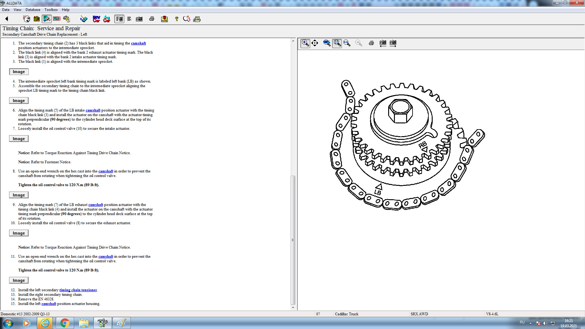Go to previous image camera arrow
Image resolution: width=585 pixels, height=329 pixels.
tap(383, 43)
